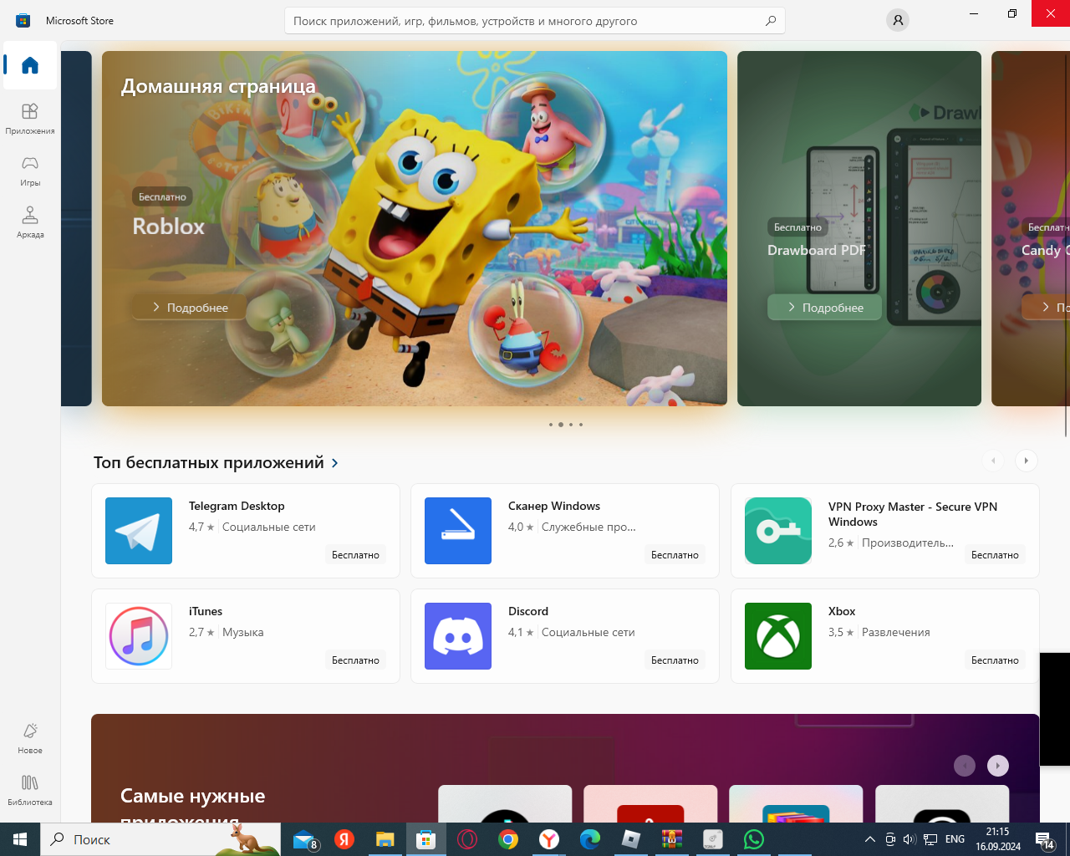This screenshot has height=856, width=1070.
Task: Click Бесплатно button for Discord
Action: [675, 660]
